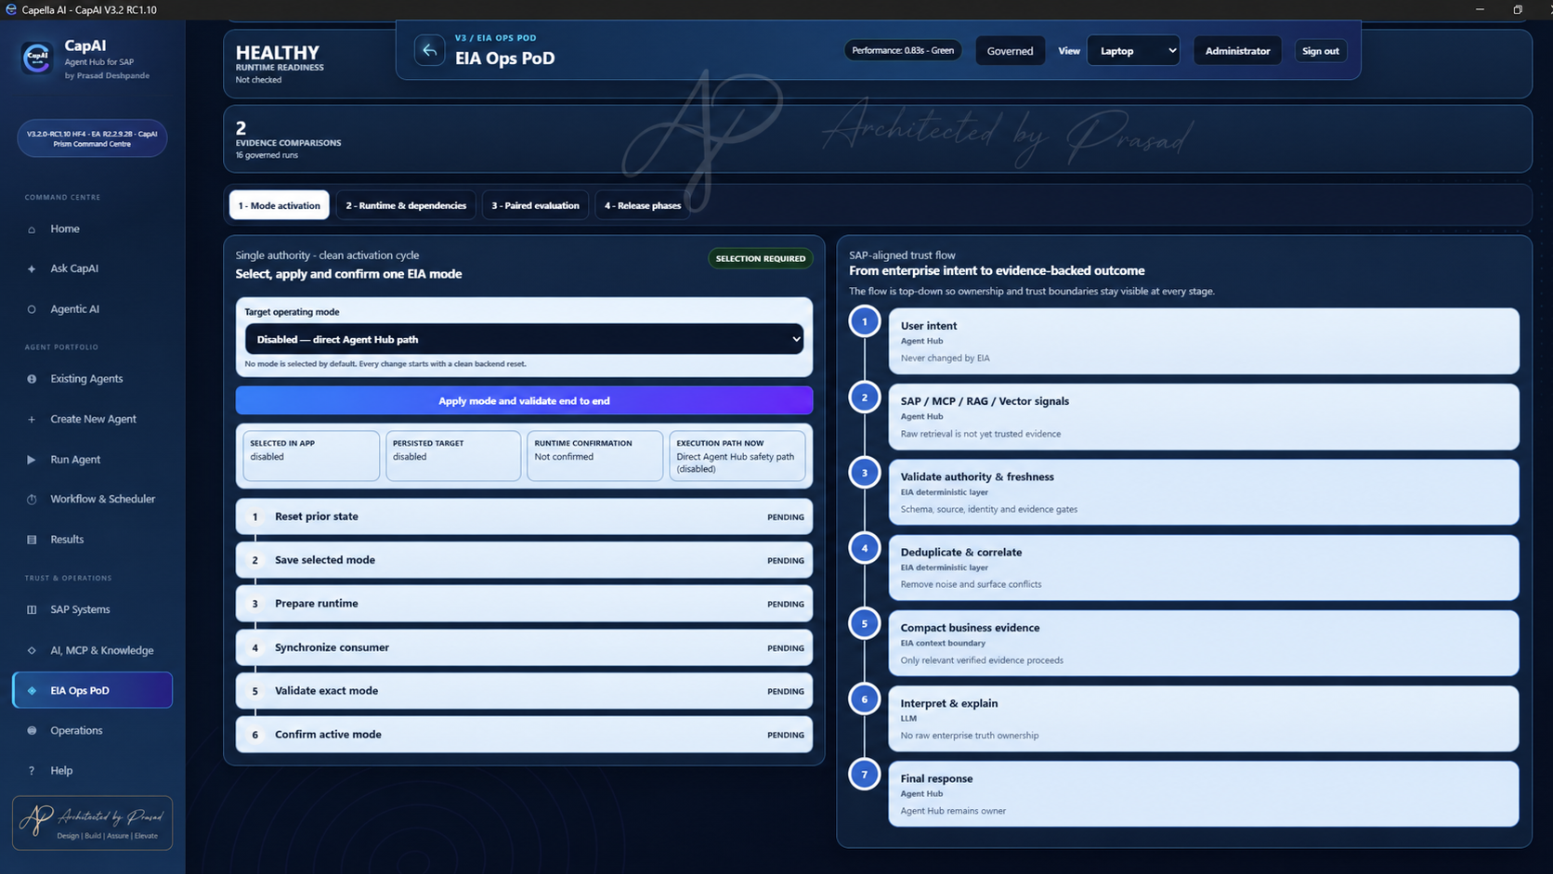
Task: Click the RUNTIME CONFIRMATION status tile
Action: coord(595,455)
